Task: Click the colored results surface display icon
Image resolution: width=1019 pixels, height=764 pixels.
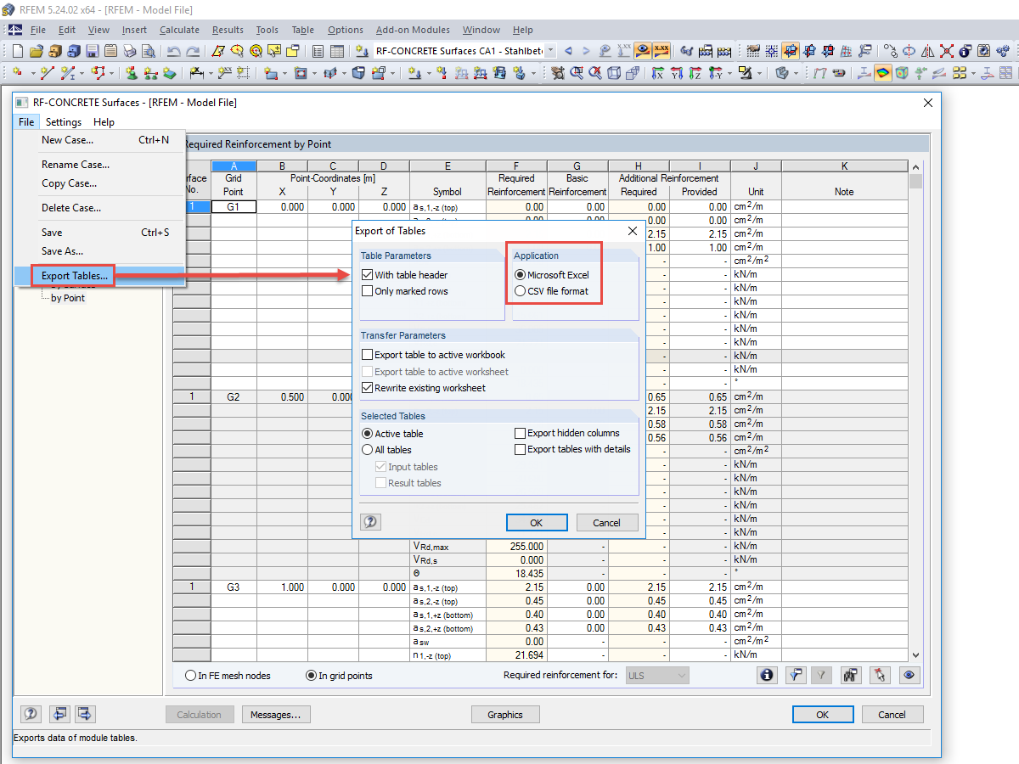Action: tap(883, 73)
